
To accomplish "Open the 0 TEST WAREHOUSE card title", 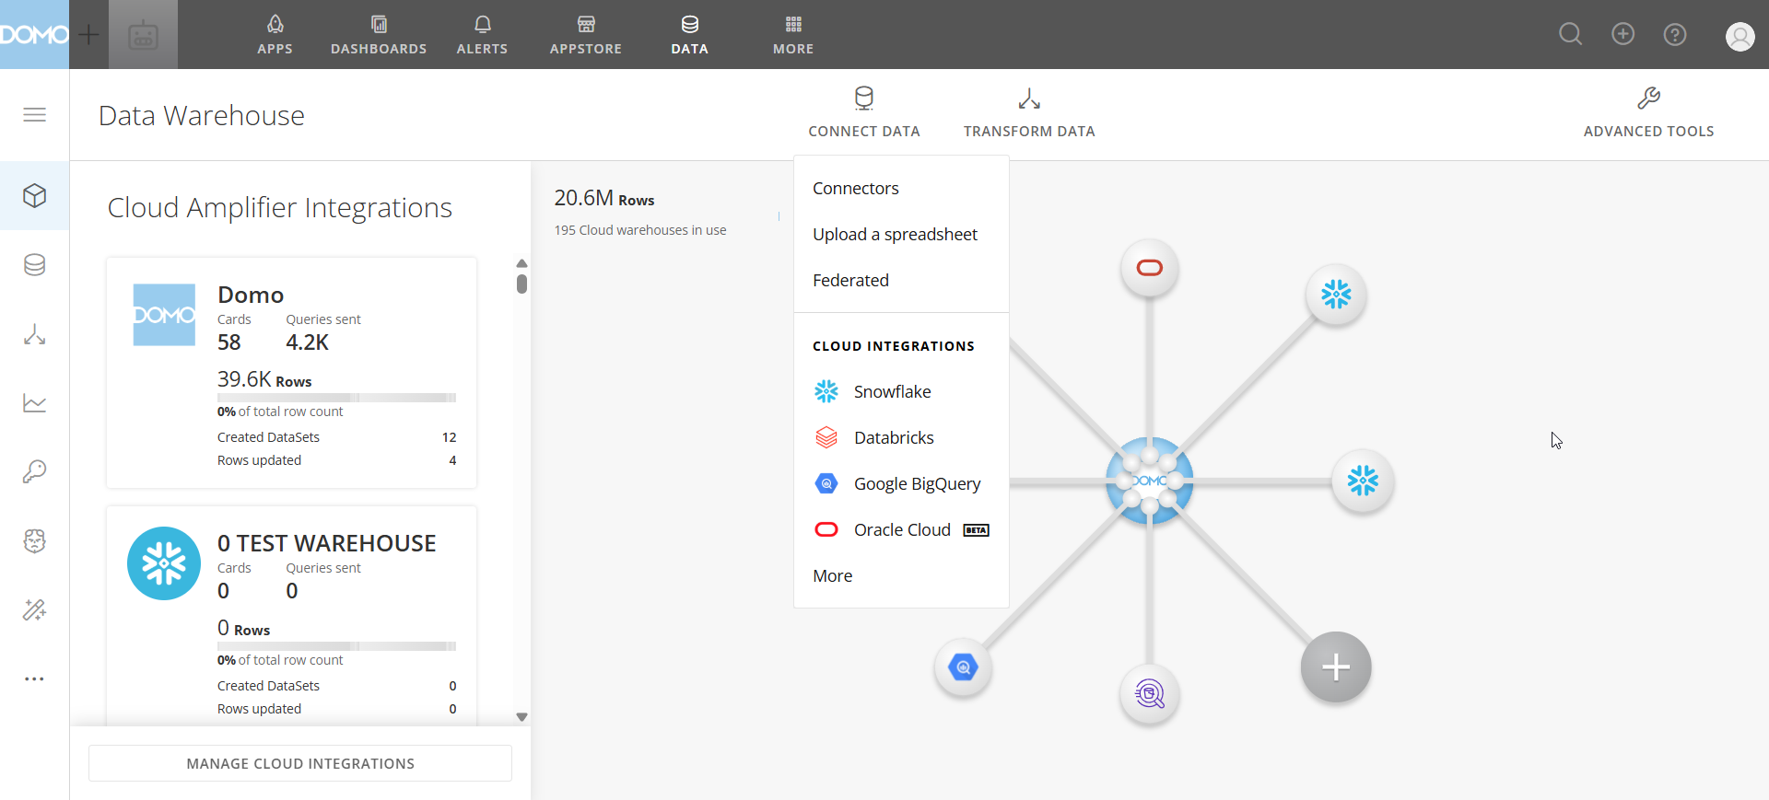I will click(x=327, y=543).
